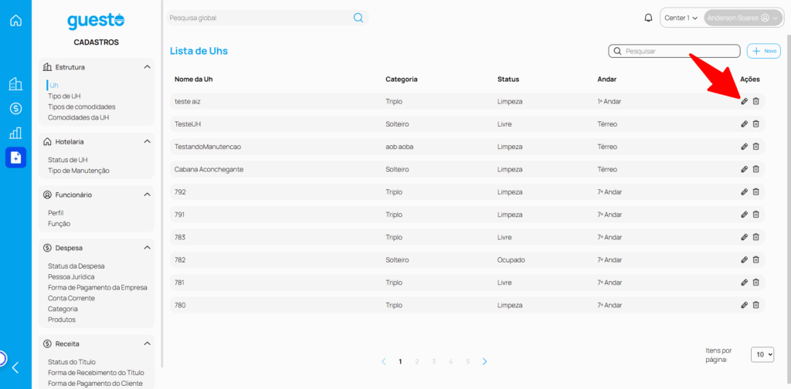Screen dimensions: 791x389
Task: Open the buildings icon in the left sidebar
Action: 15,84
